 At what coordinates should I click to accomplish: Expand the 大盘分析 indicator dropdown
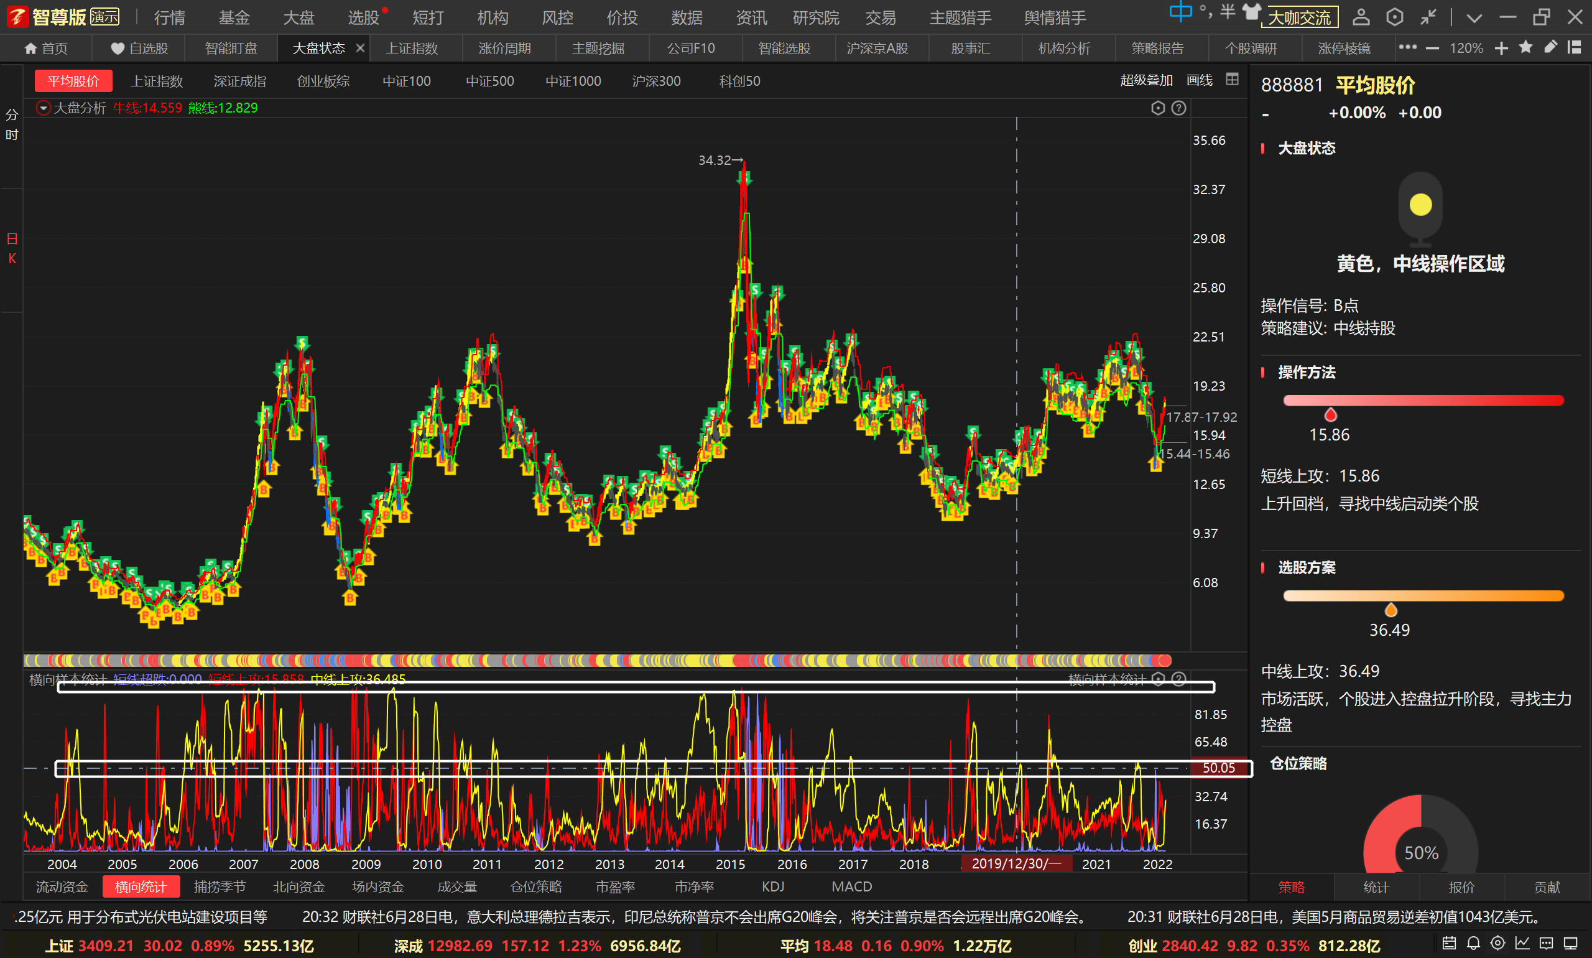point(44,108)
